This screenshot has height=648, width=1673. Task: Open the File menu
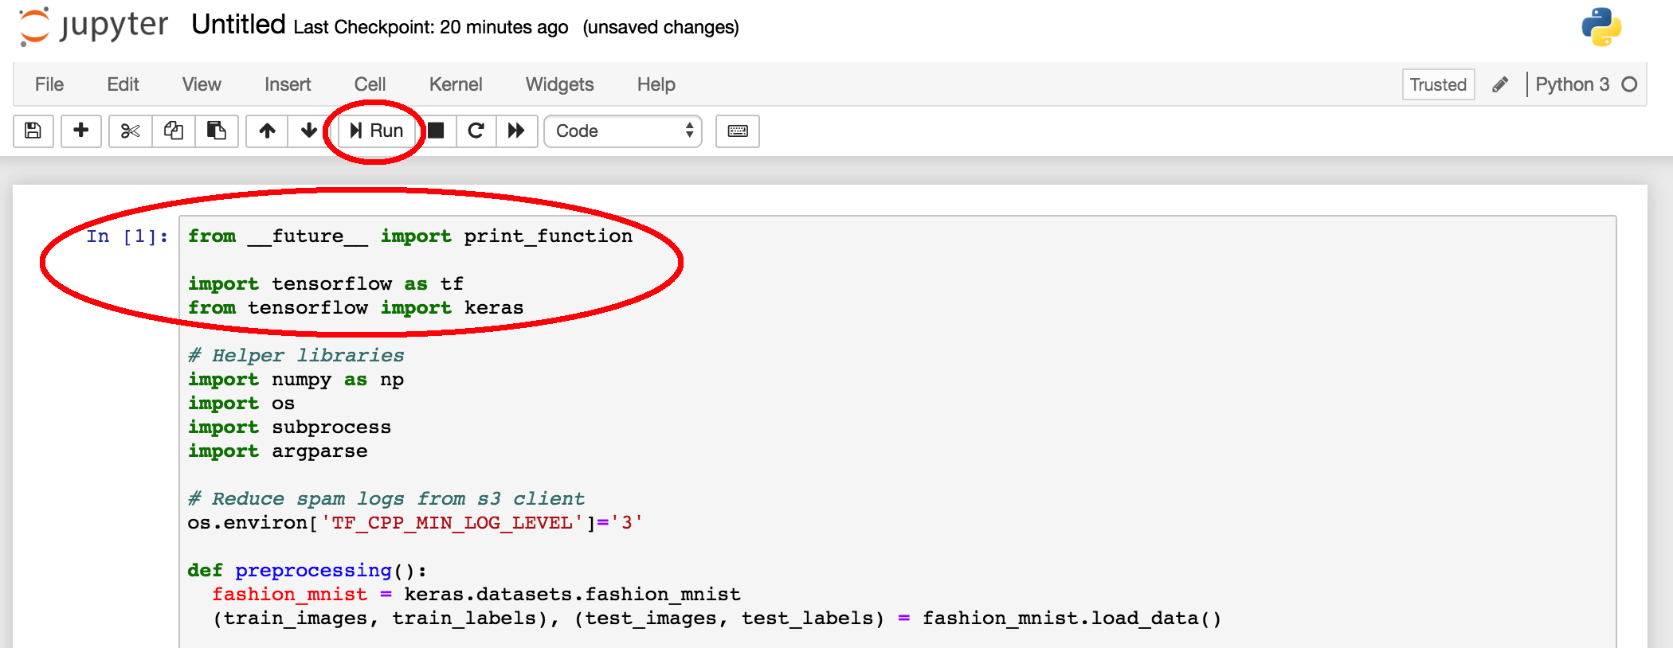pos(49,84)
